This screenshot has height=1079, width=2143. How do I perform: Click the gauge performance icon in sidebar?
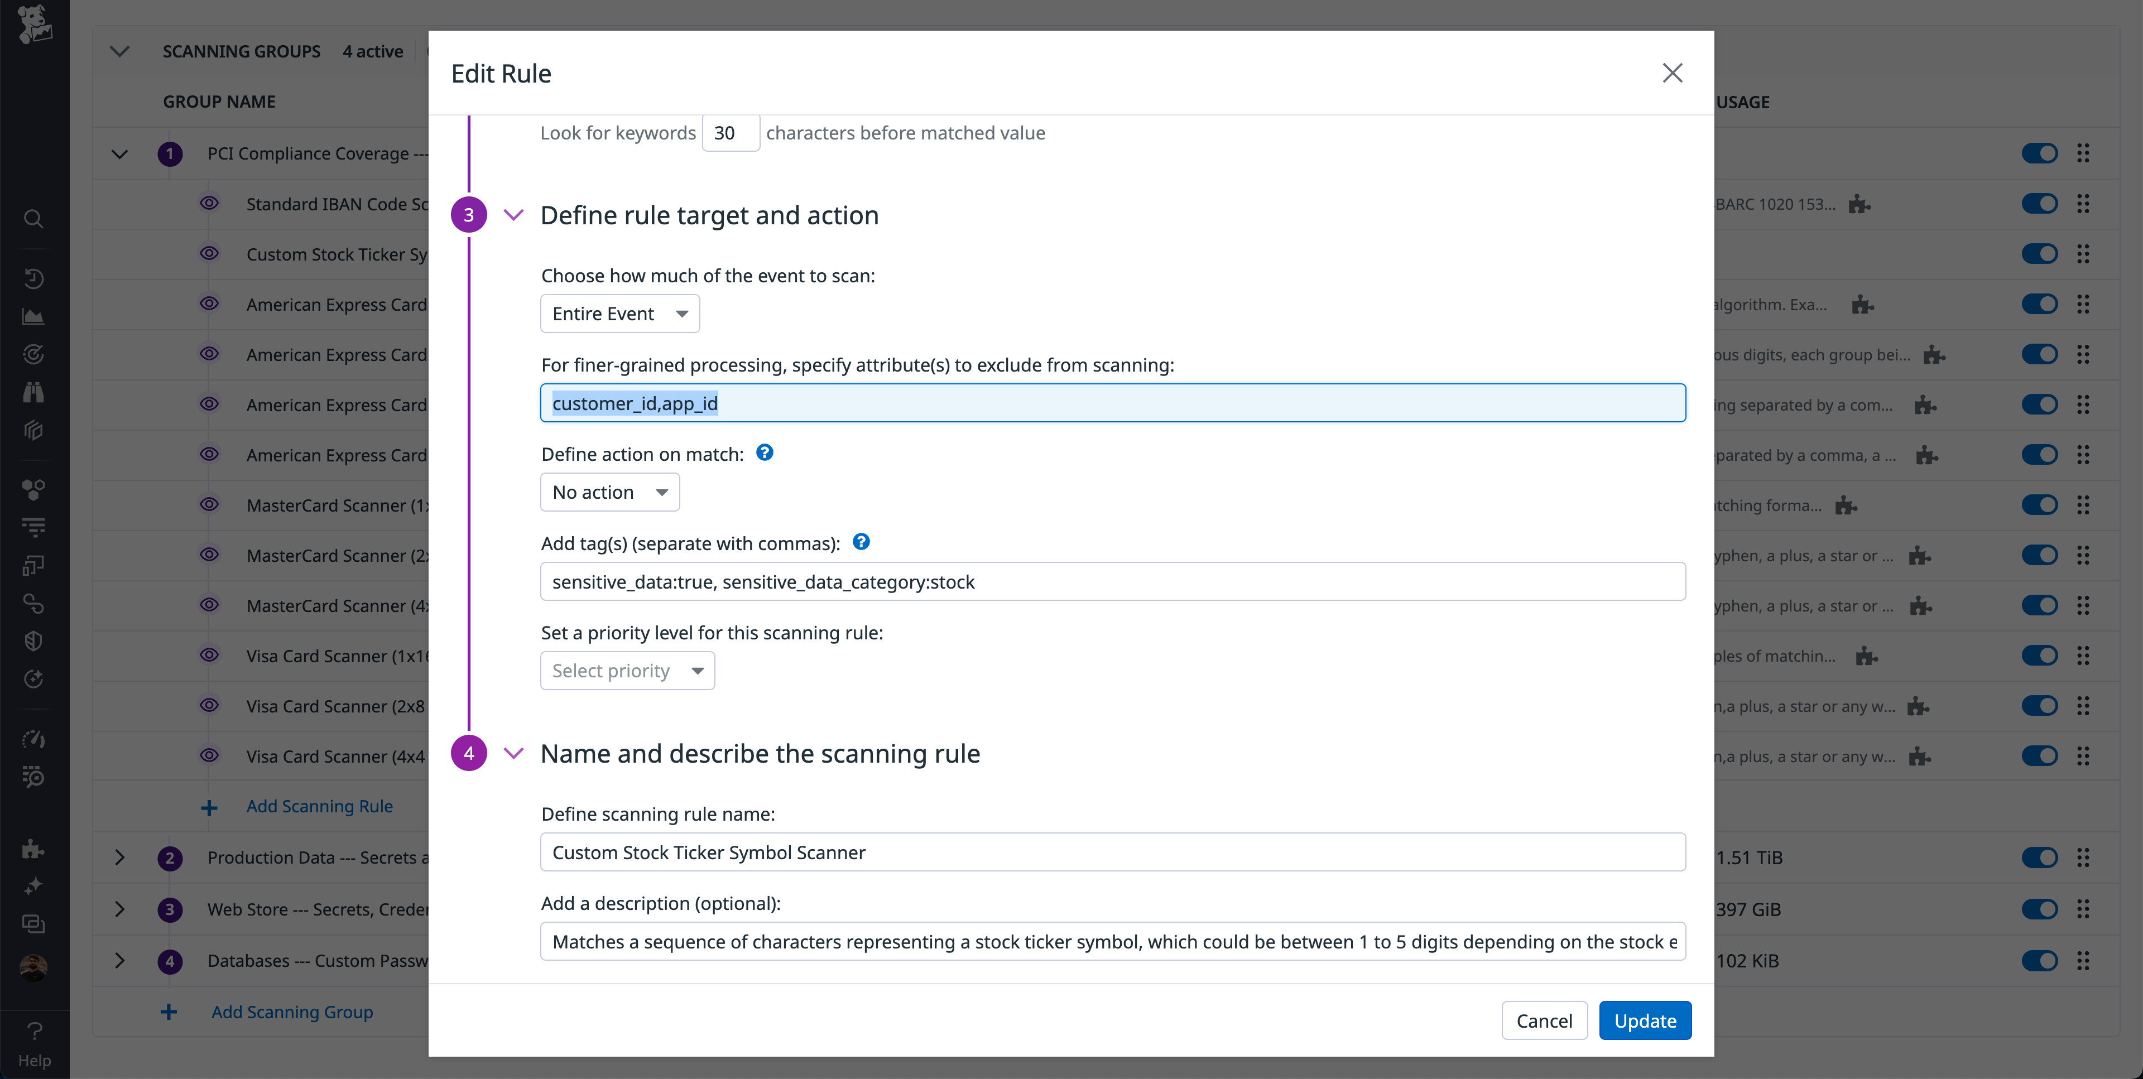33,738
